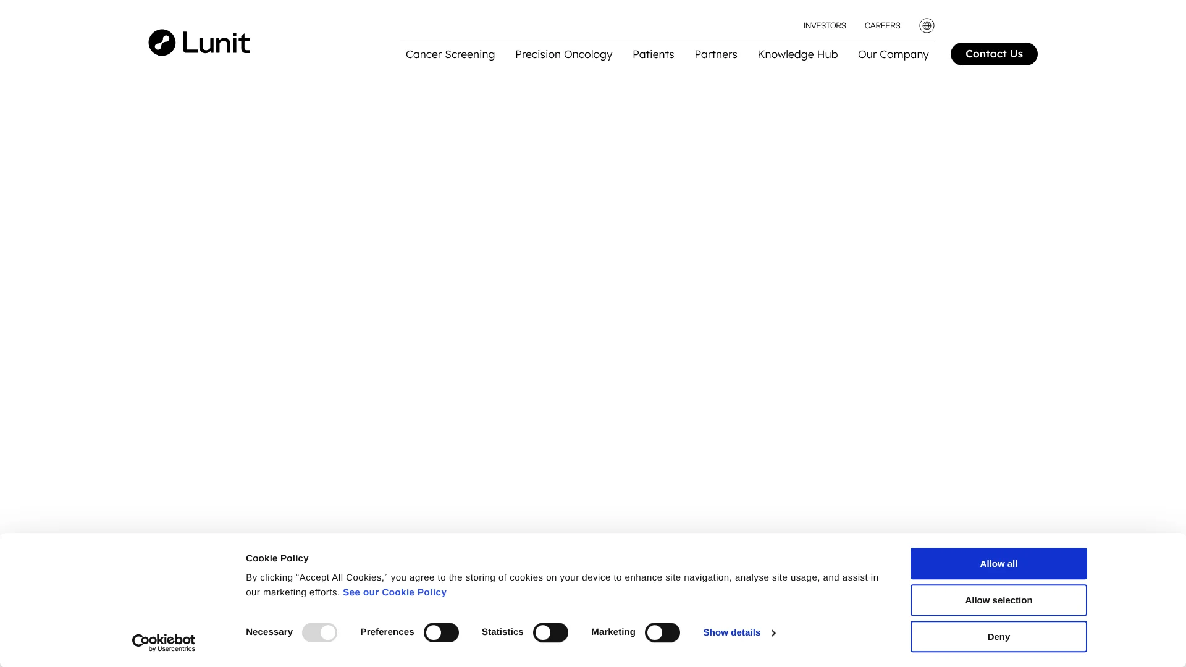Screen dimensions: 1186x667
Task: Go to the Investors page link
Action: (x=825, y=26)
